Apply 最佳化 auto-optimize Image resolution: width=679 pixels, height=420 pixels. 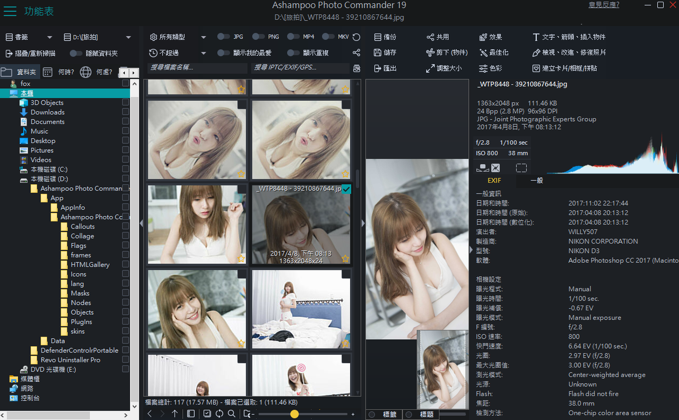(x=494, y=53)
